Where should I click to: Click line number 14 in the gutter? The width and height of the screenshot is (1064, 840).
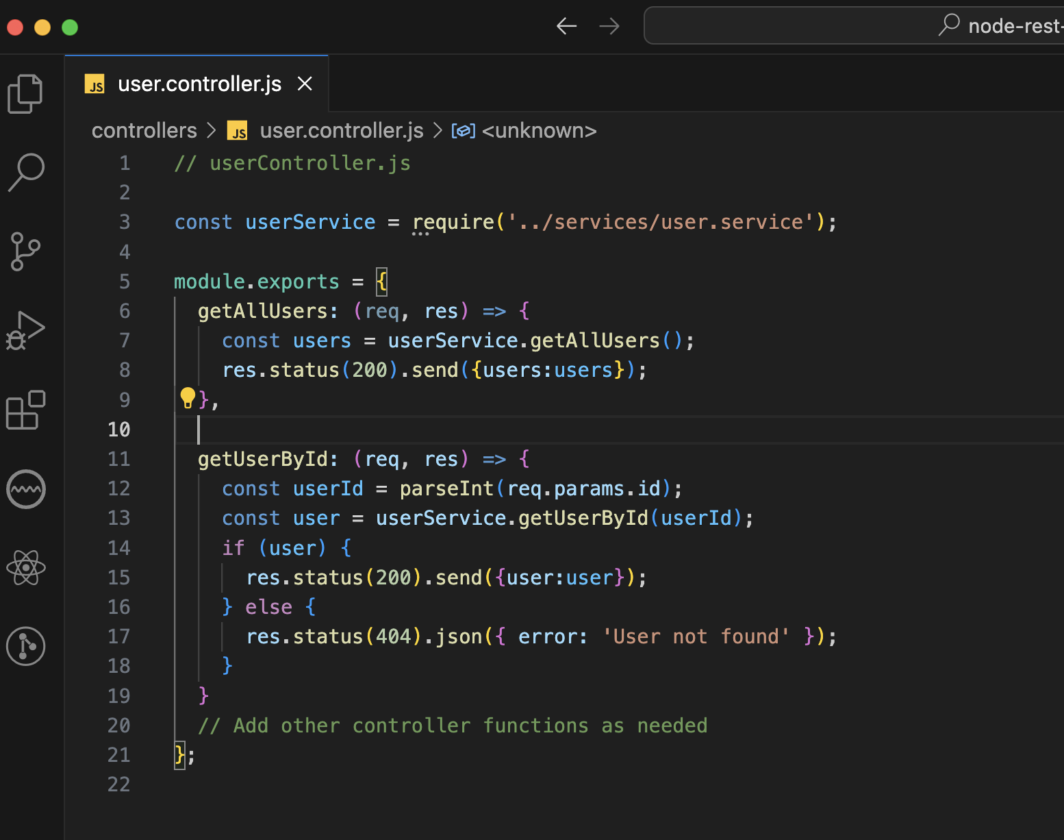click(118, 548)
